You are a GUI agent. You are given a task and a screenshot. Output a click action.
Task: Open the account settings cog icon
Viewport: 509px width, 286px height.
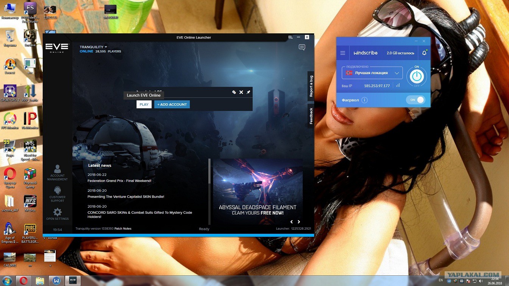(x=234, y=92)
